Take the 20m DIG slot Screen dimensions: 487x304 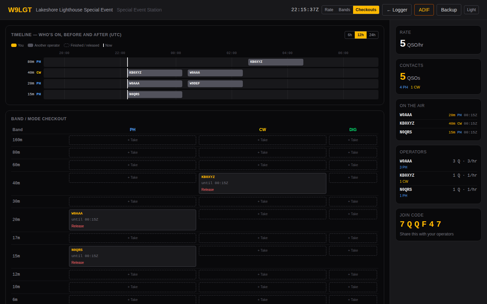353,214
